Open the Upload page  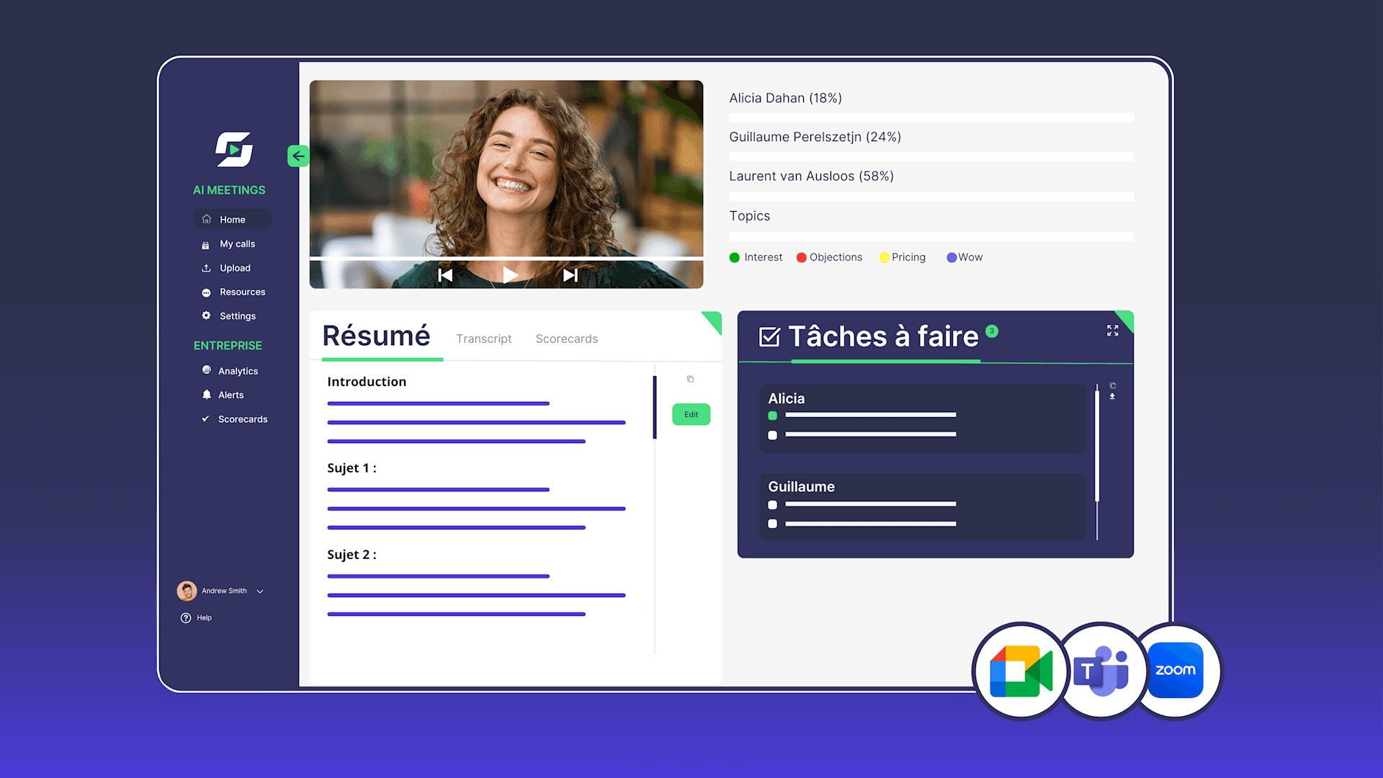[x=234, y=267]
